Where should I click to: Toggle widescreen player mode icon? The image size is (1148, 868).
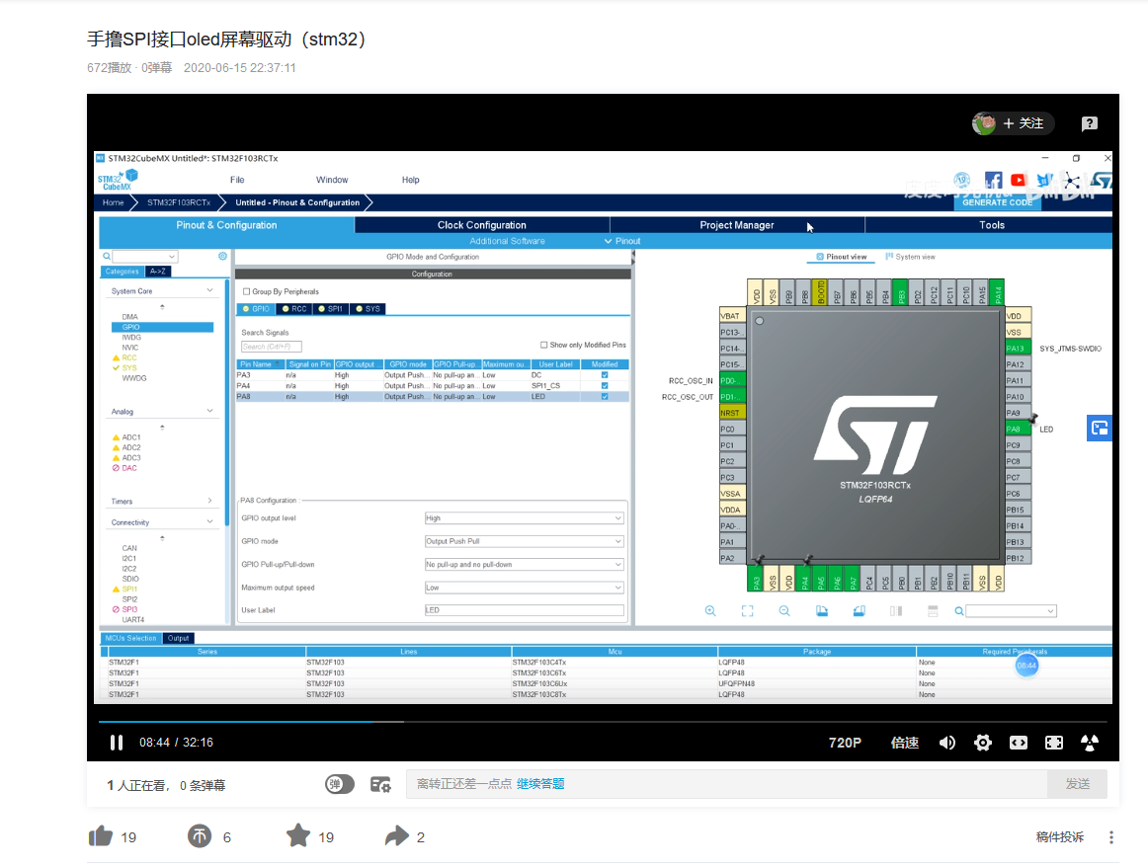1019,743
